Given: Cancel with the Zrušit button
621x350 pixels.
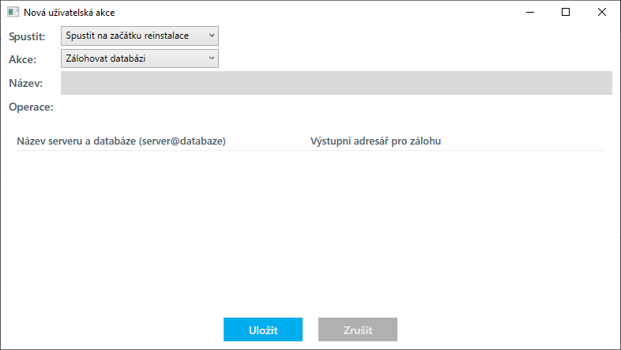Looking at the screenshot, I should 357,330.
